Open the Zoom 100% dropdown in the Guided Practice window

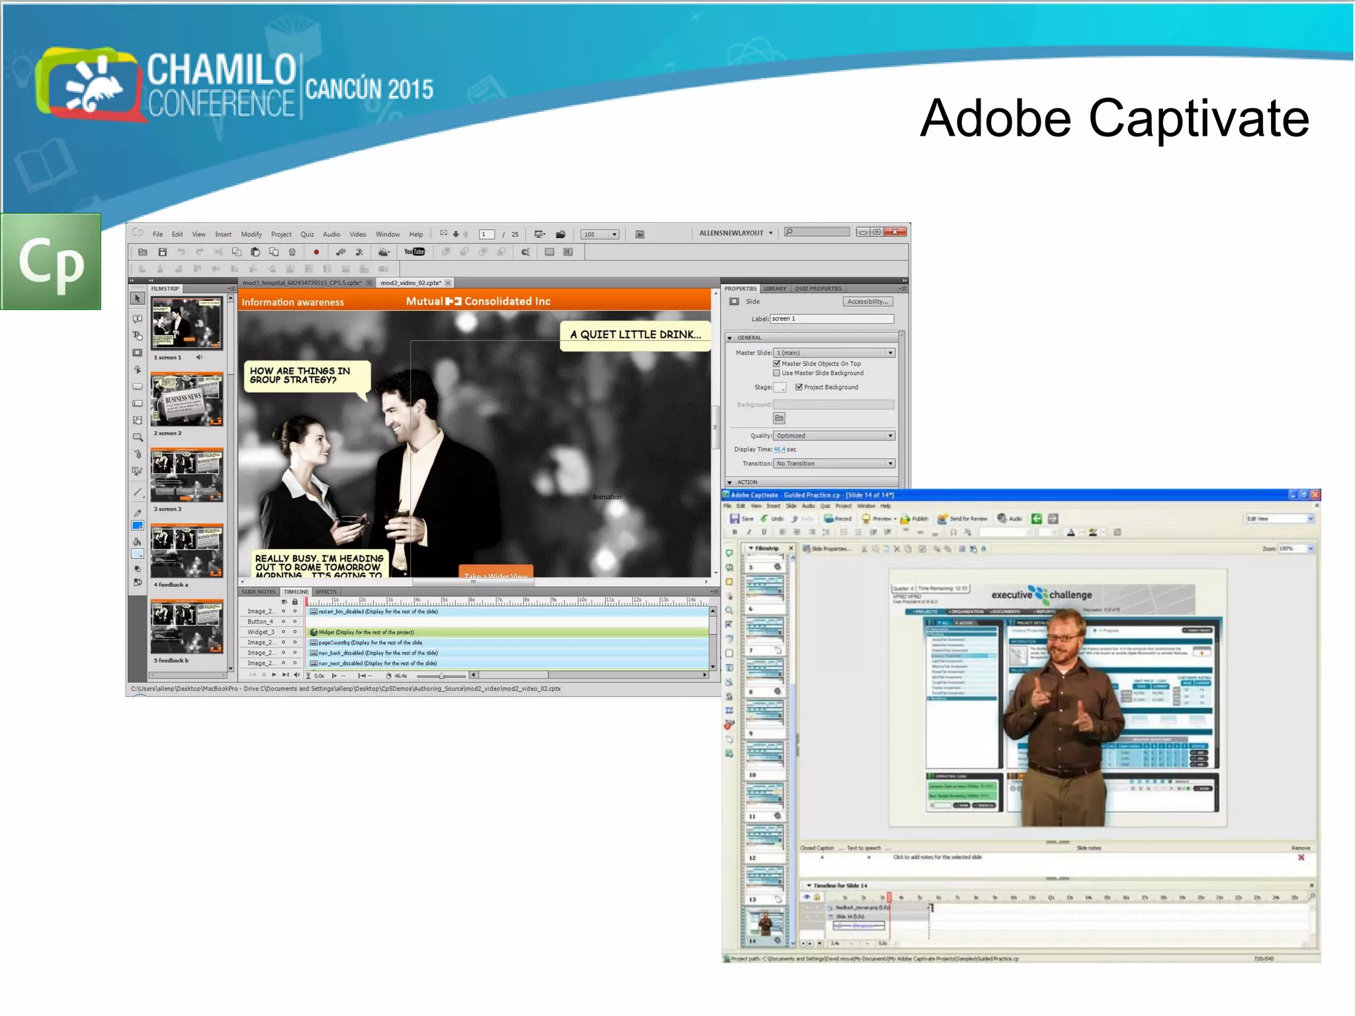point(1295,548)
